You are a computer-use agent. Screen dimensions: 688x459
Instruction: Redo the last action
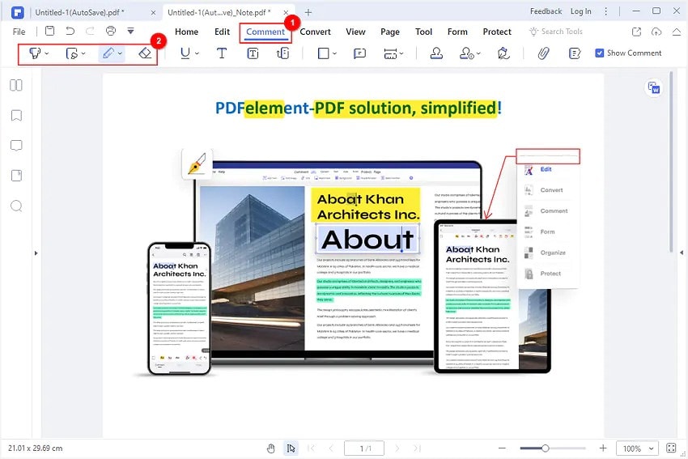click(x=90, y=31)
